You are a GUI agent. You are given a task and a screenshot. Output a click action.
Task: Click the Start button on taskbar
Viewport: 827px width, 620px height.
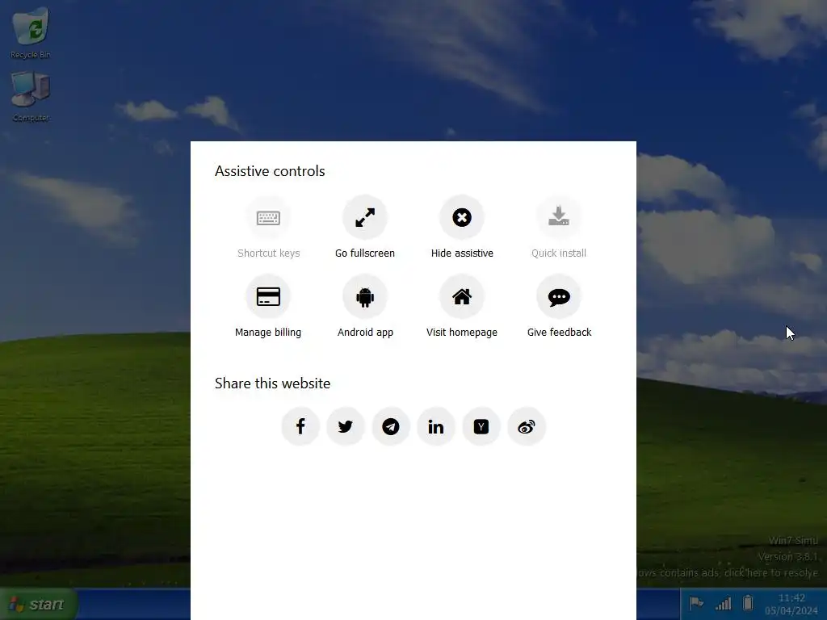39,604
